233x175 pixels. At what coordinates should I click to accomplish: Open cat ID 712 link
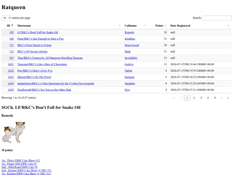[12, 52]
